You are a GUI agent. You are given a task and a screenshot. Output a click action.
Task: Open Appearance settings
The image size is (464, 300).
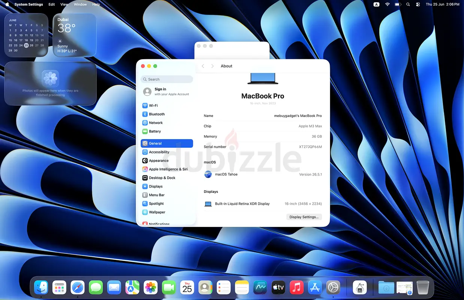(x=167, y=160)
